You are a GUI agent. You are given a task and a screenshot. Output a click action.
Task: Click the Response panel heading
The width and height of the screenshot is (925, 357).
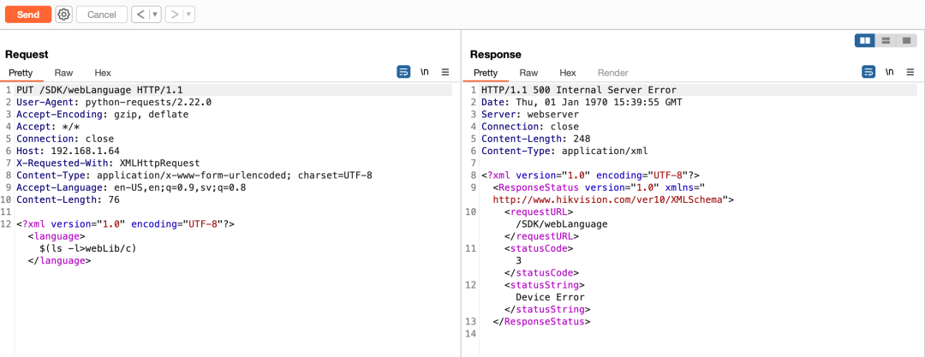click(x=496, y=55)
